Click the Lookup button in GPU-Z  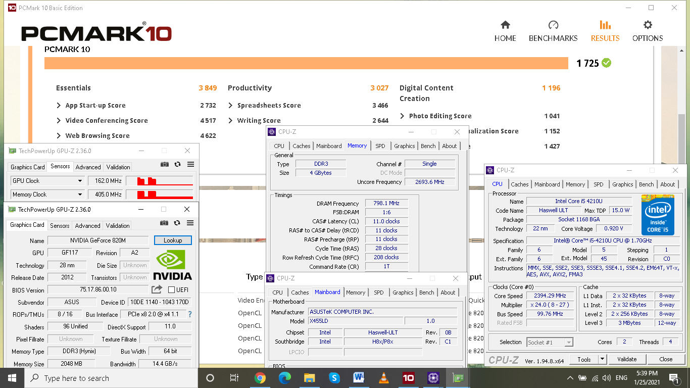pos(173,240)
